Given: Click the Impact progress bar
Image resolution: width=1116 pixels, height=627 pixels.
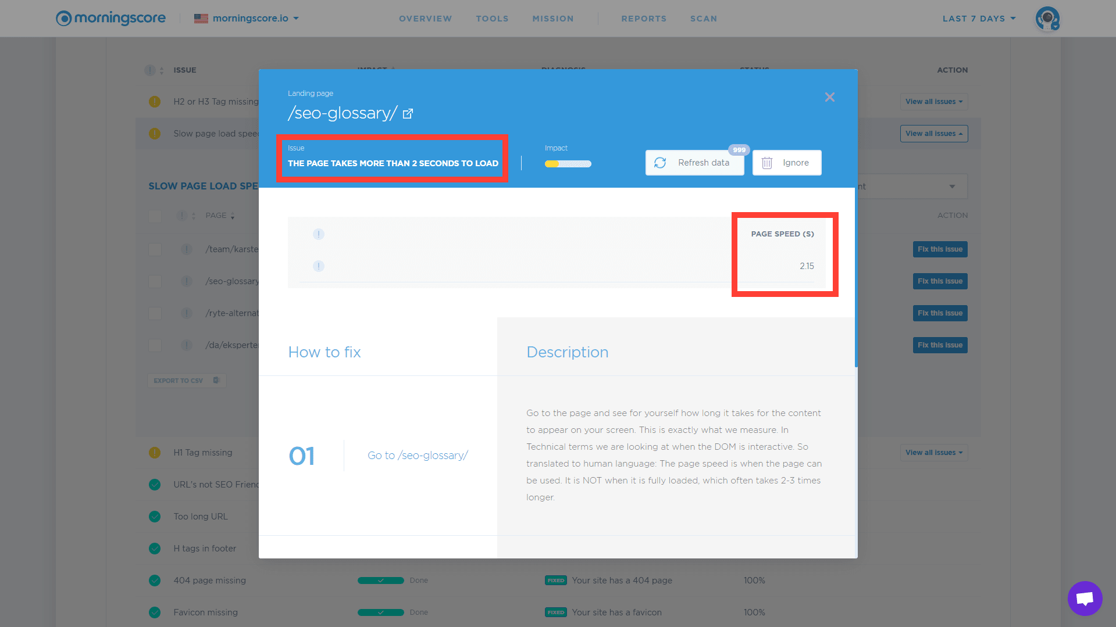Looking at the screenshot, I should tap(568, 164).
